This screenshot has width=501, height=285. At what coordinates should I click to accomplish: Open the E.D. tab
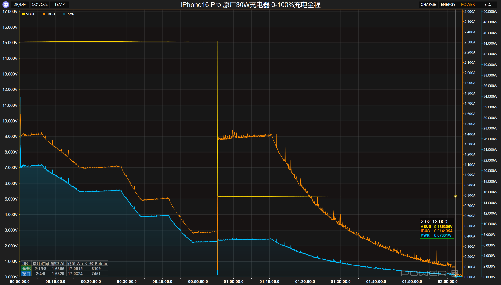pos(487,4)
